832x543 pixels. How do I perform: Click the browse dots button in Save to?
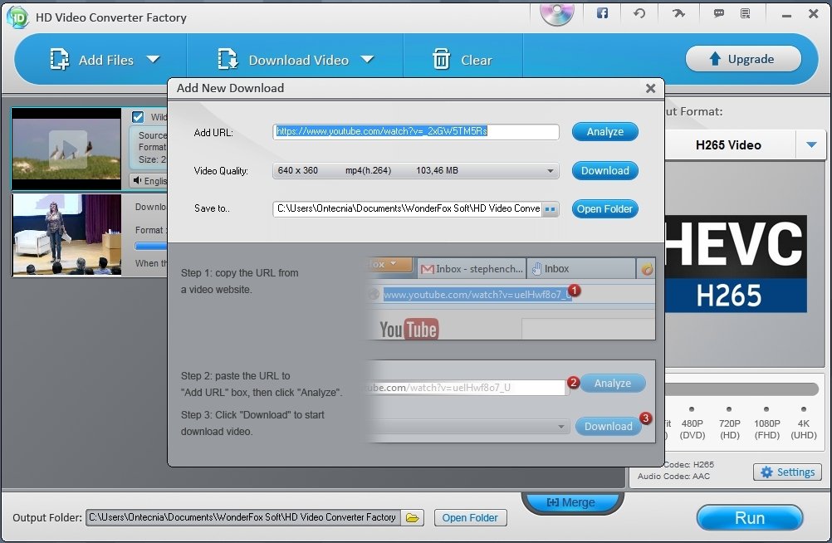coord(551,209)
